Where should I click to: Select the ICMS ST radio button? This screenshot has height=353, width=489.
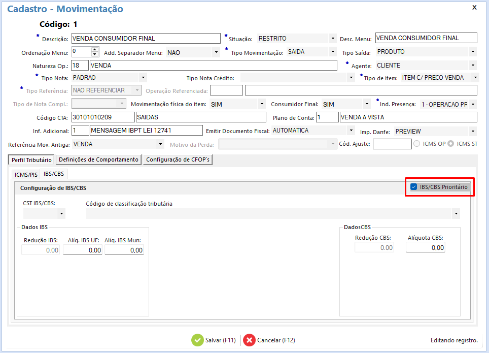pyautogui.click(x=450, y=144)
